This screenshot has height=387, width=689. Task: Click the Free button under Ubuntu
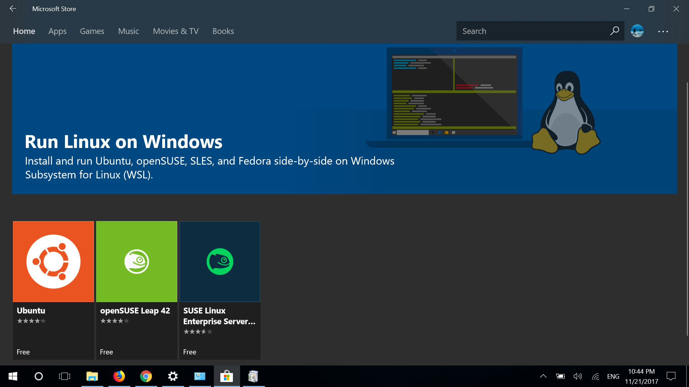tap(23, 352)
